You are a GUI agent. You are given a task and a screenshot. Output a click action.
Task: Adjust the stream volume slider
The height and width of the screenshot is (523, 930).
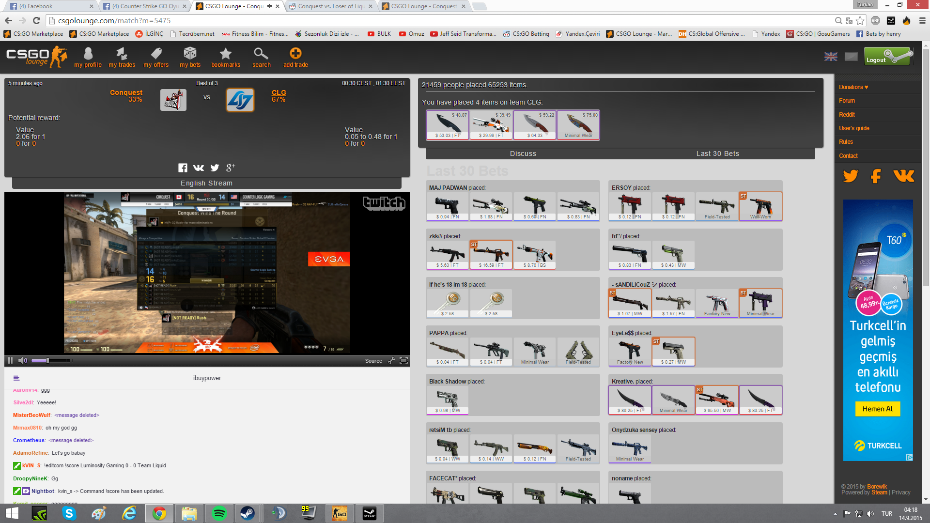point(51,360)
